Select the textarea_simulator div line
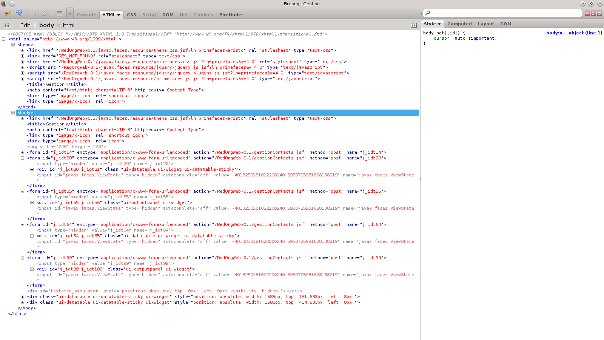Viewport: 604px width, 340px height. (x=165, y=291)
